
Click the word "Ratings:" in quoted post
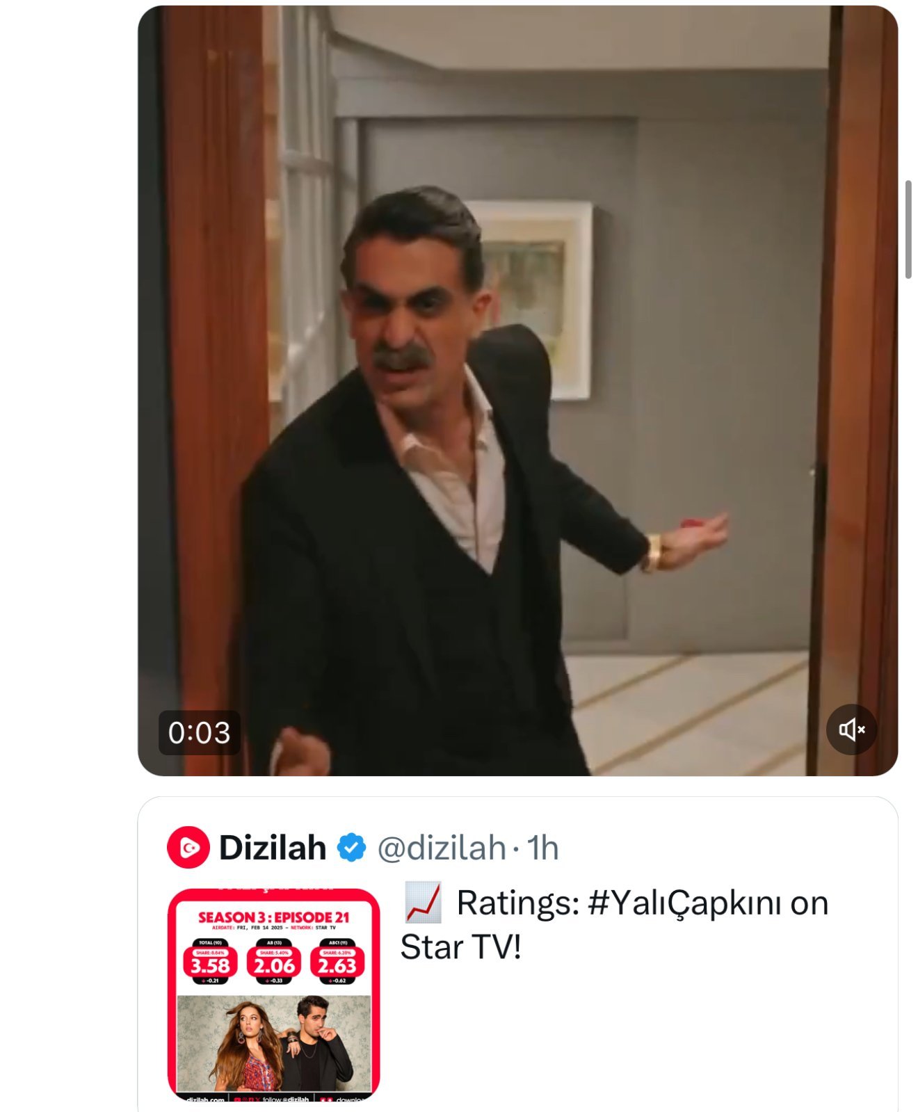point(517,903)
